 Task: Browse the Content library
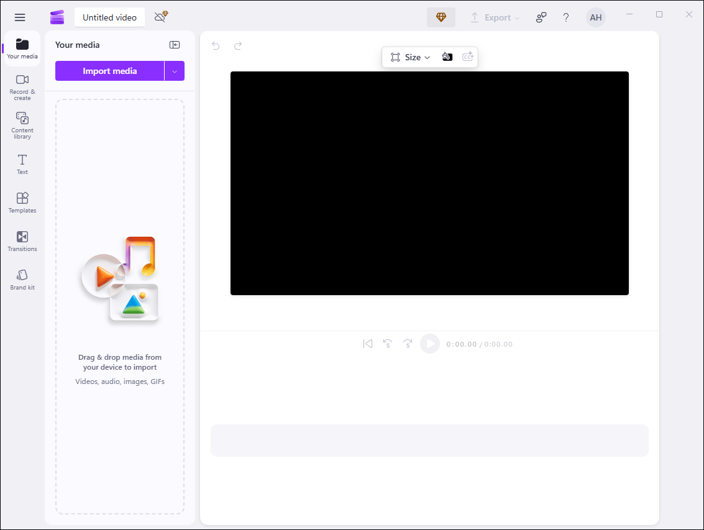pyautogui.click(x=22, y=124)
